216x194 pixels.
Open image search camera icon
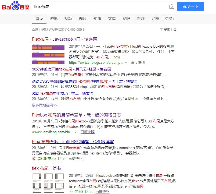coord(171,6)
